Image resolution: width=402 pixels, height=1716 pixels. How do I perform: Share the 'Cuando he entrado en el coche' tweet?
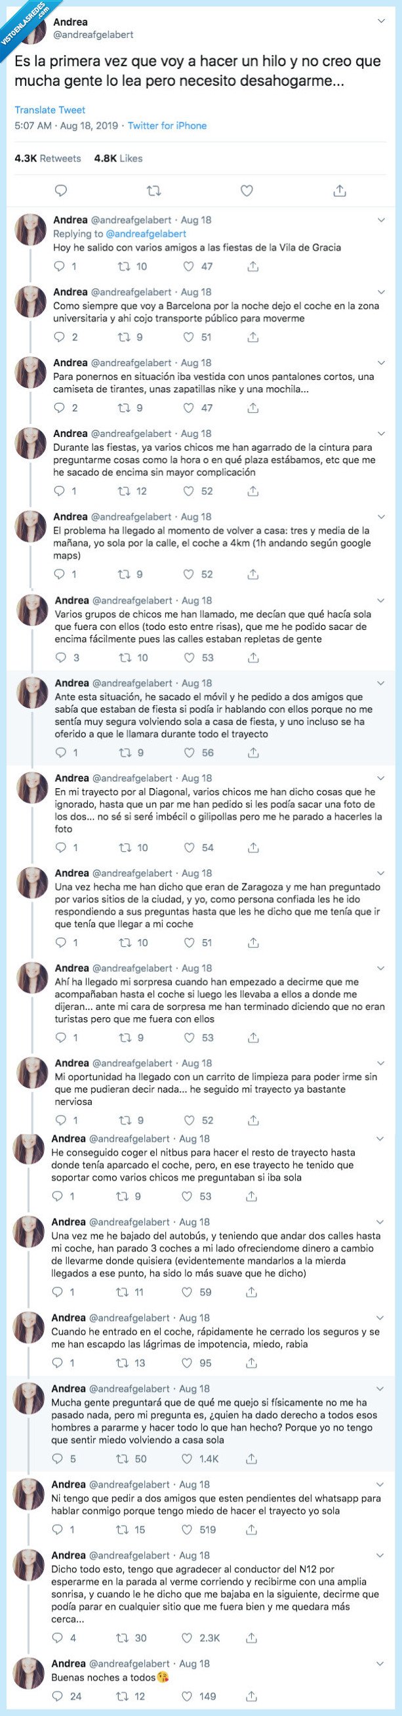click(252, 1362)
